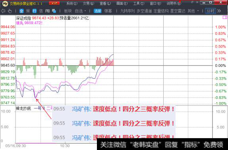228x150 pixels.
Task: Click the 9845.60 baseline price label
Action: [8, 65]
